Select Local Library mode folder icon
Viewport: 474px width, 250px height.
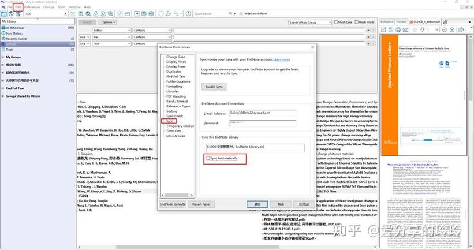point(3,14)
